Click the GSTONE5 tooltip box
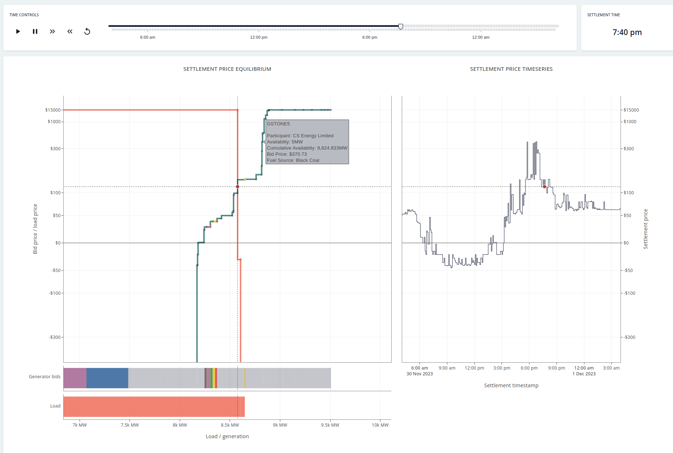Screen dimensions: 673x453 [307, 142]
